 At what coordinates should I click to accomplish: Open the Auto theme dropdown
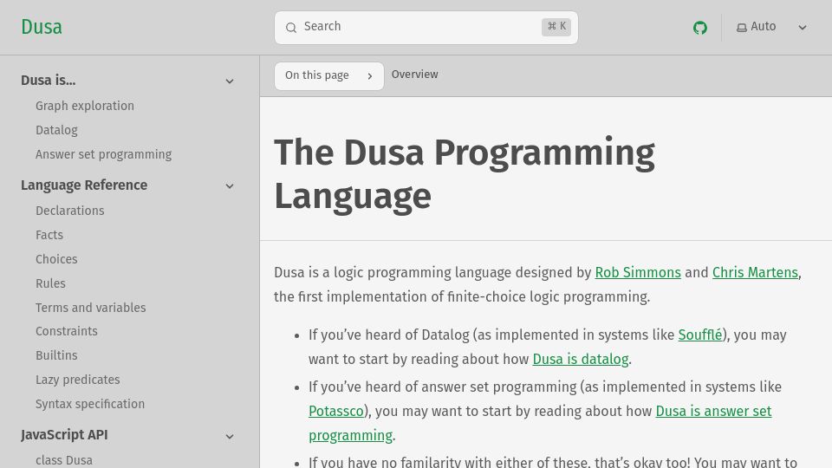pyautogui.click(x=771, y=27)
